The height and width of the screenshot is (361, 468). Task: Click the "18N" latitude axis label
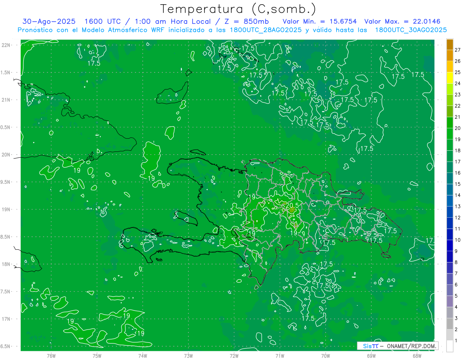point(6,264)
